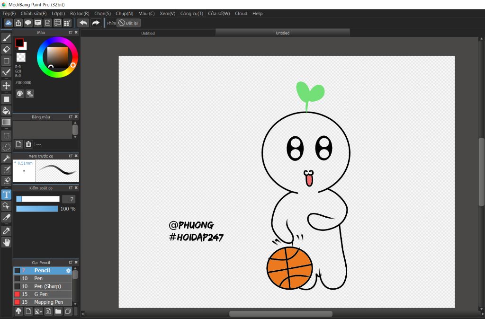This screenshot has height=319, width=485.
Task: Add new color to Bảng màu palette
Action: click(x=19, y=144)
